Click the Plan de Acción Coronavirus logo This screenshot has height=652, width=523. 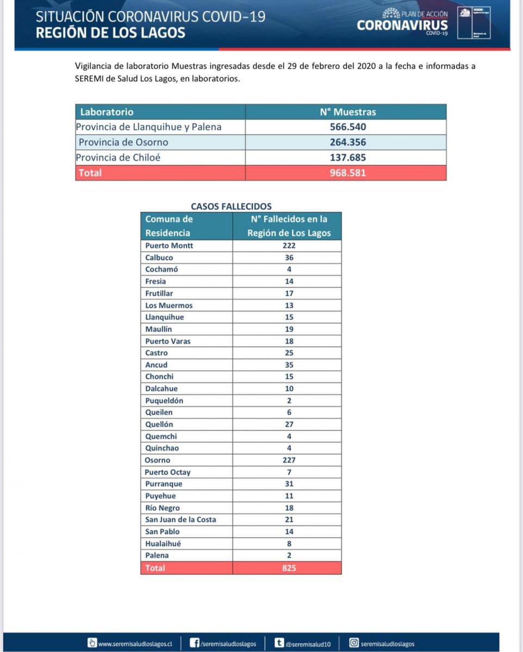[x=403, y=23]
